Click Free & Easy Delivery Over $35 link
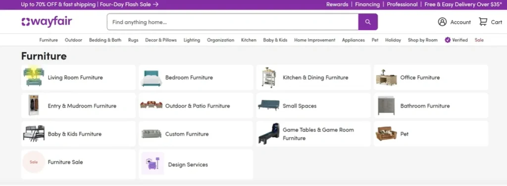The height and width of the screenshot is (186, 507). (x=463, y=4)
